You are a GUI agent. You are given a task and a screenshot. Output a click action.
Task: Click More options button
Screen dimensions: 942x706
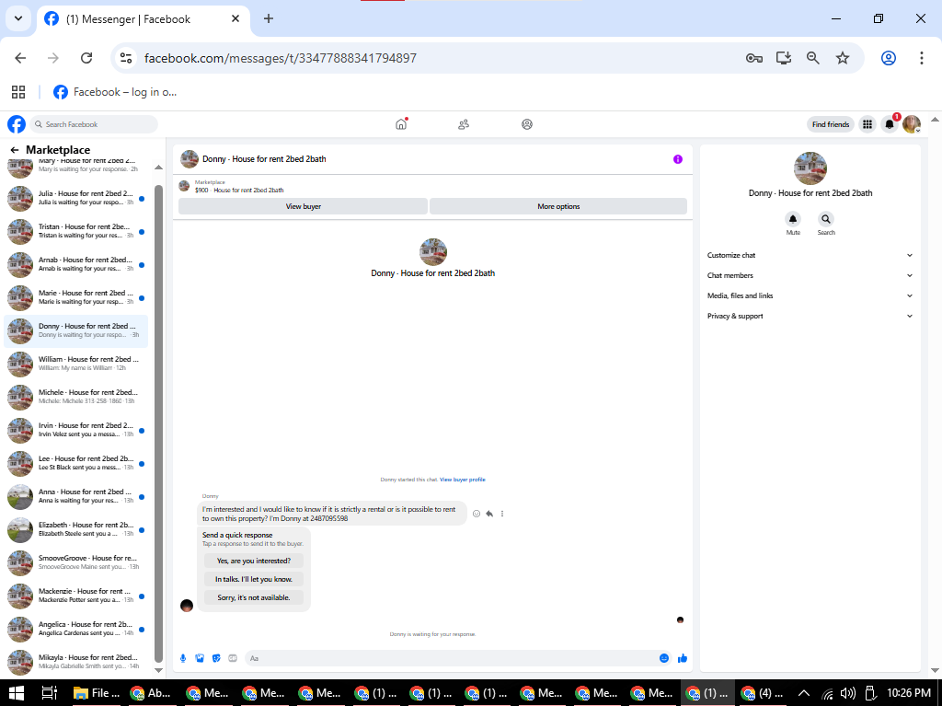(x=558, y=206)
